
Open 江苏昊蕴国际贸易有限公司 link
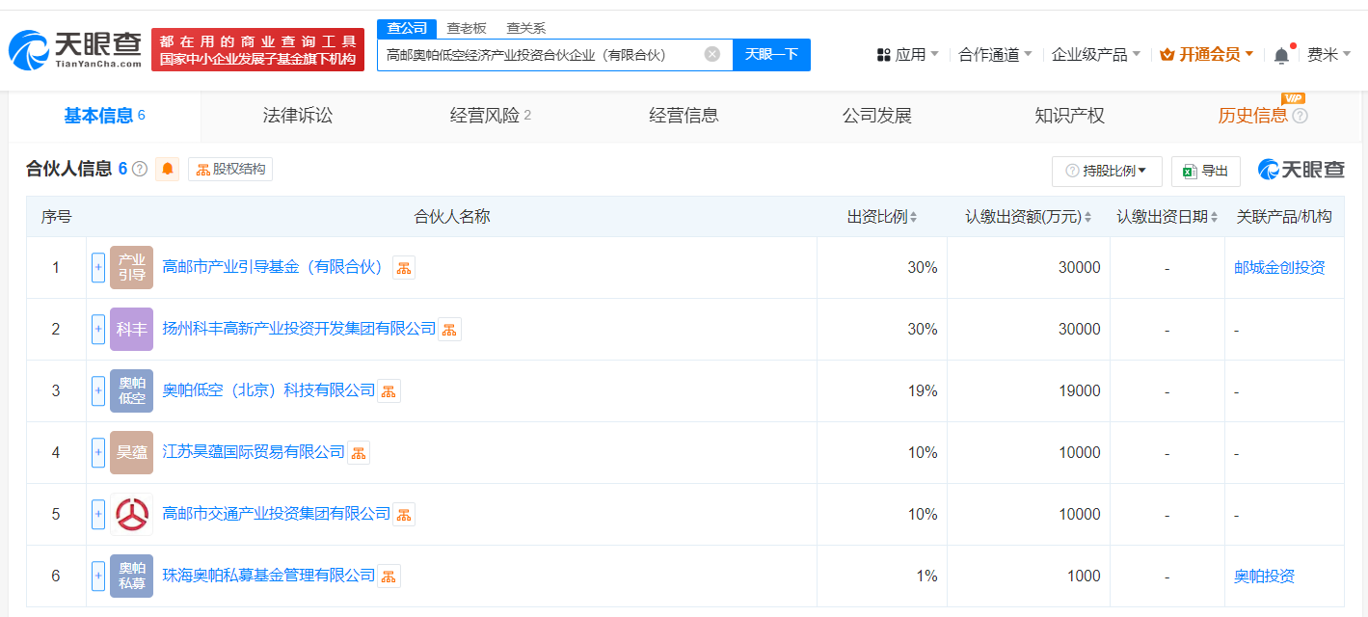pos(254,452)
